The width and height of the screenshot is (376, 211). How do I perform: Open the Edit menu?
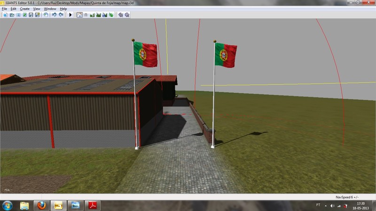(x=13, y=9)
